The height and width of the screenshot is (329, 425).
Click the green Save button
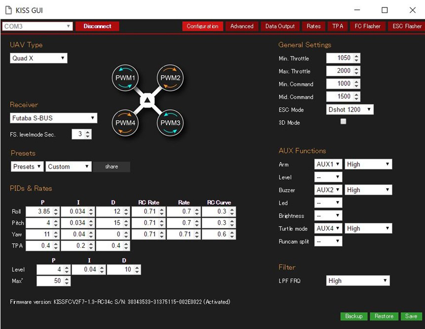411,316
